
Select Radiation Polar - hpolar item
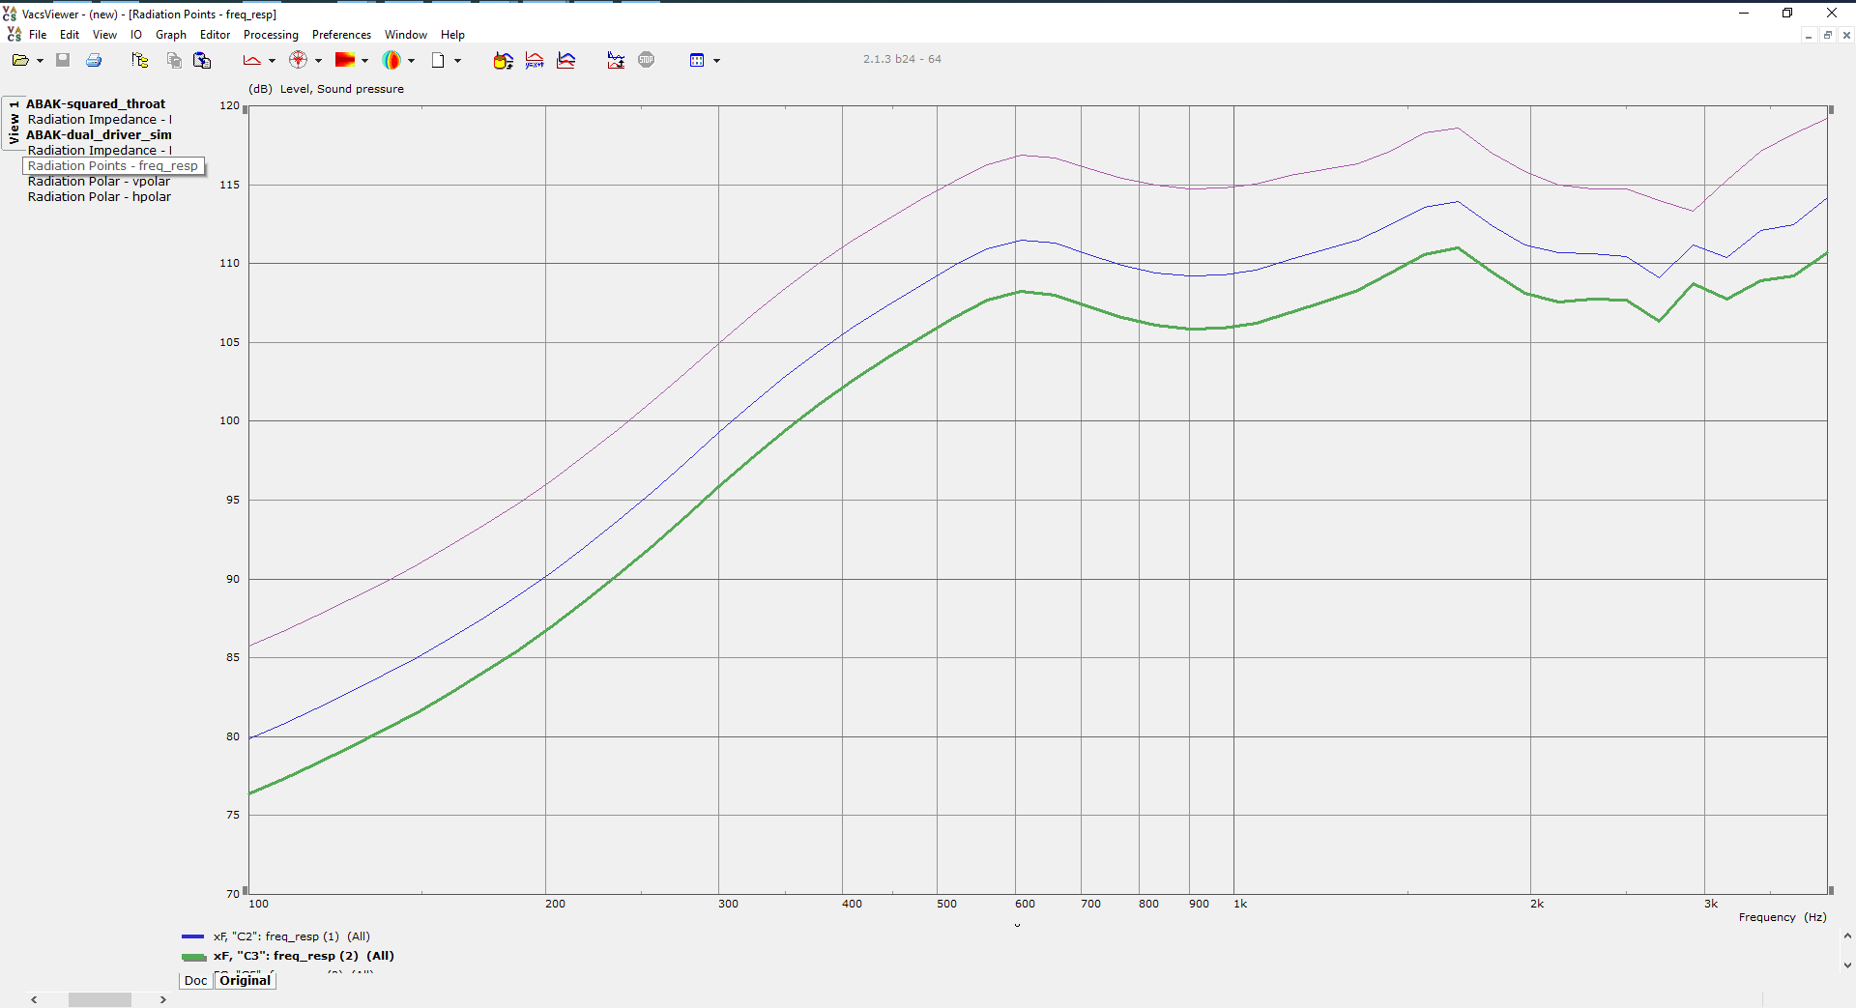[x=100, y=197]
